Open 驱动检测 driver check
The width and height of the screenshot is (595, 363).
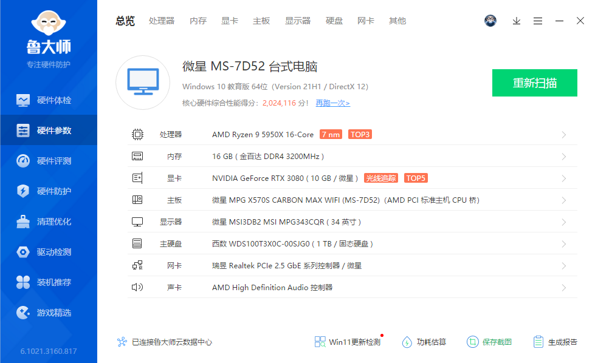(49, 251)
